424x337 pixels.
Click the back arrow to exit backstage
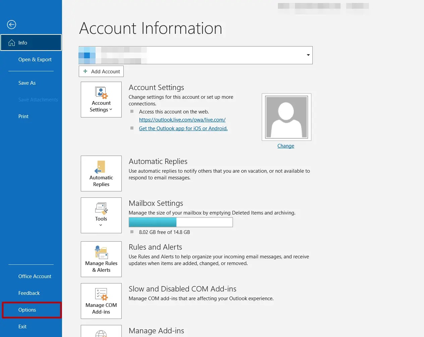pyautogui.click(x=11, y=24)
